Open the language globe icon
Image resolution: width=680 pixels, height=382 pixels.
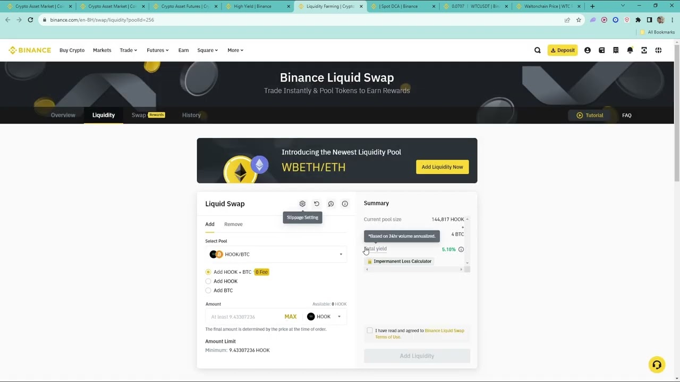(x=658, y=50)
